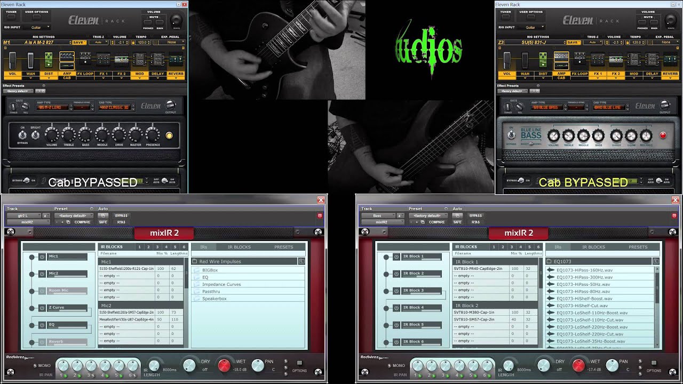Click SAVE in the right Eleven Rack rig settings

[x=573, y=42]
